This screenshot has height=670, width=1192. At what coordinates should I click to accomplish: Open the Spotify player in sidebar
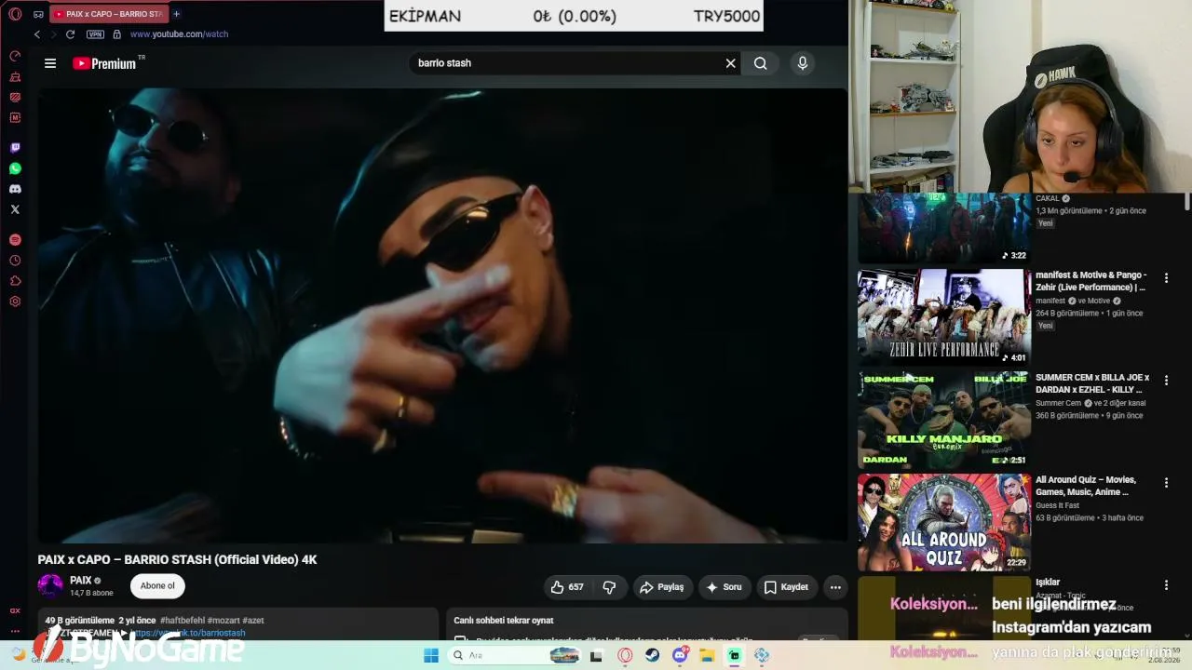point(15,240)
